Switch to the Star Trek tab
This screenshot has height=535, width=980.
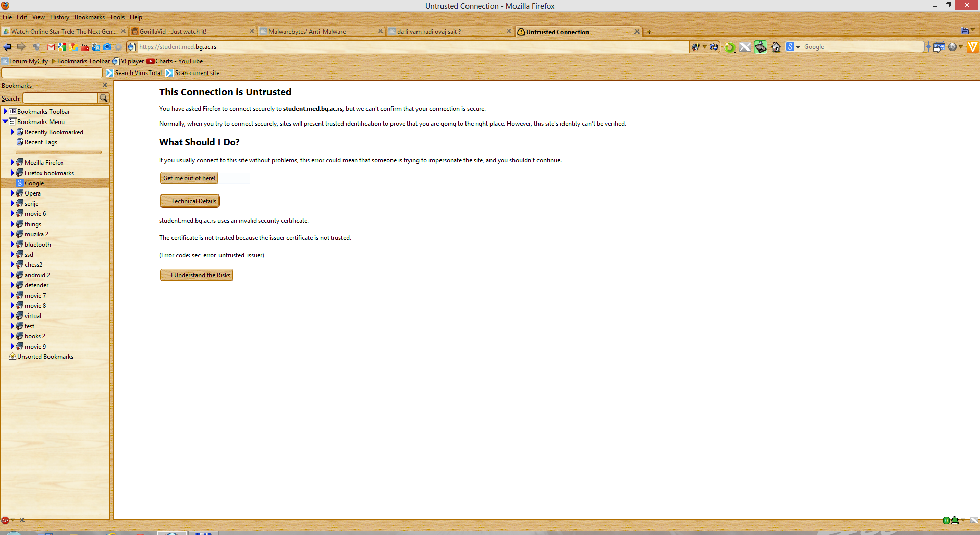click(64, 31)
